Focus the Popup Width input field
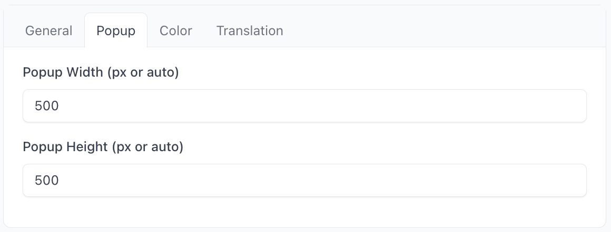 click(x=304, y=106)
